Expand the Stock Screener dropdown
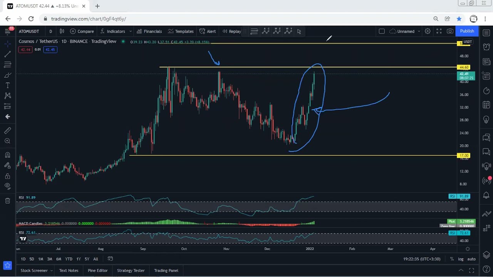The height and width of the screenshot is (277, 493). [x=51, y=270]
